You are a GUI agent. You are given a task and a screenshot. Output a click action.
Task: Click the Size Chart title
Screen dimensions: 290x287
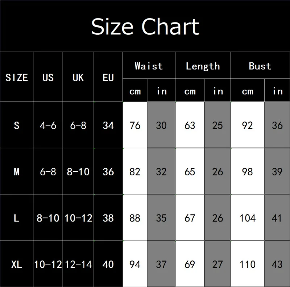point(145,26)
